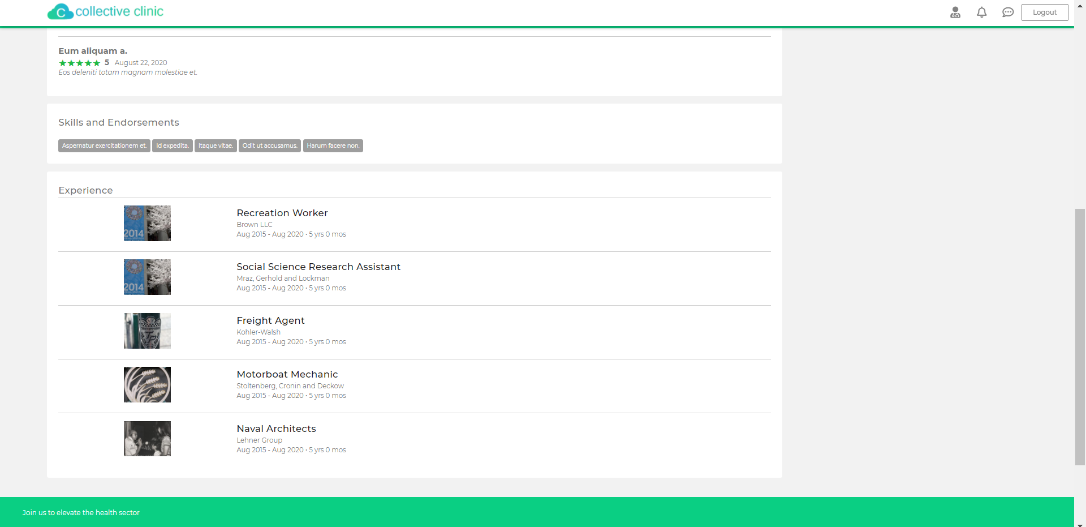Select the 'Itaque vitae.' skill tag

click(x=216, y=146)
